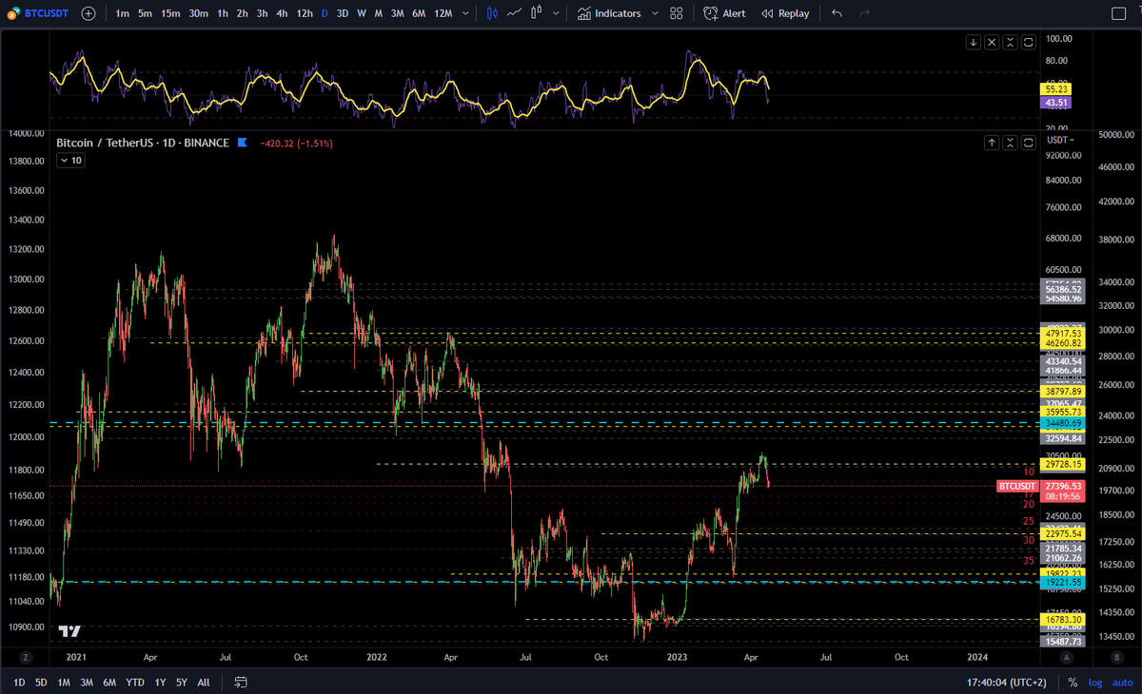The width and height of the screenshot is (1142, 694).
Task: Click the Bitcoin / TetherUS chart title
Action: pos(143,143)
